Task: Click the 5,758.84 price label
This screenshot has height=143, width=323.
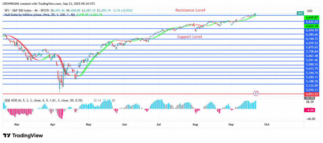Action: coord(312,51)
